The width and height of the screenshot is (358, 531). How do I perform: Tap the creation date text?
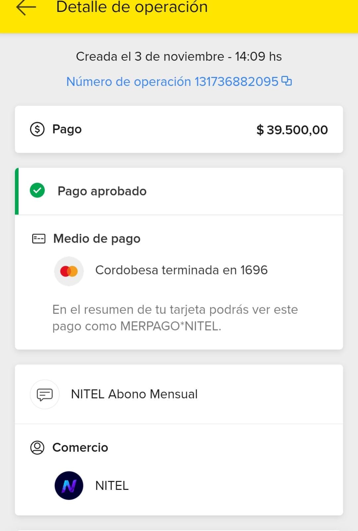[x=179, y=57]
